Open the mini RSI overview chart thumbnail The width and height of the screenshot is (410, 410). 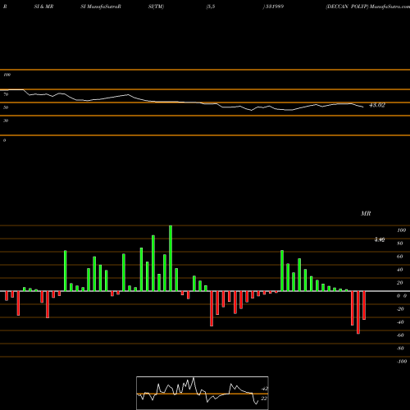coord(203,393)
